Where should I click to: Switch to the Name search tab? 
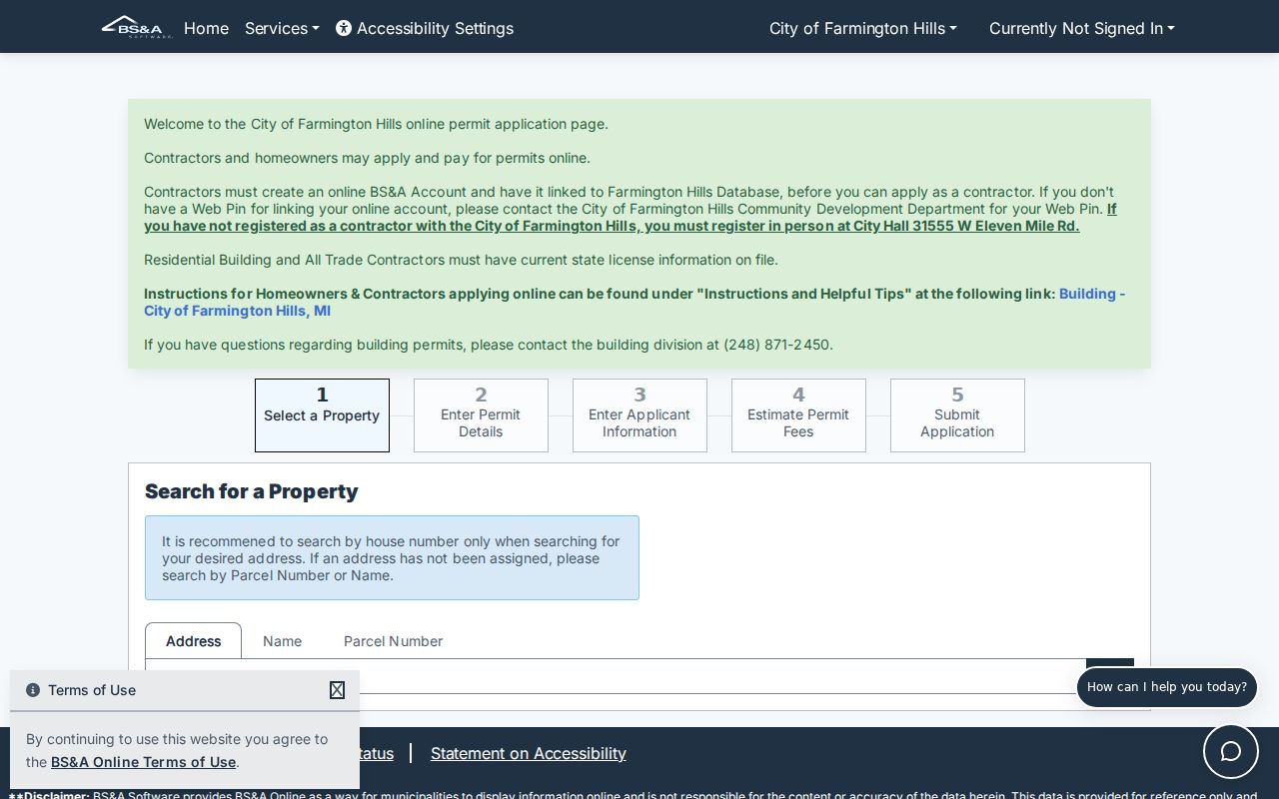coord(282,641)
